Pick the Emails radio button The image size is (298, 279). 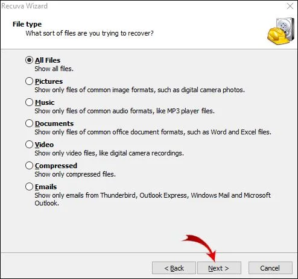(29, 187)
